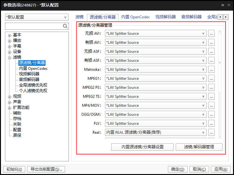Open the ellipsis button for Matroska
Viewport: 234px width, 175px height.
click(x=211, y=70)
